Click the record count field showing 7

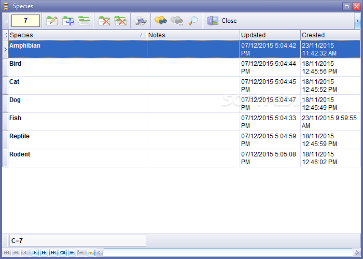tap(26, 21)
